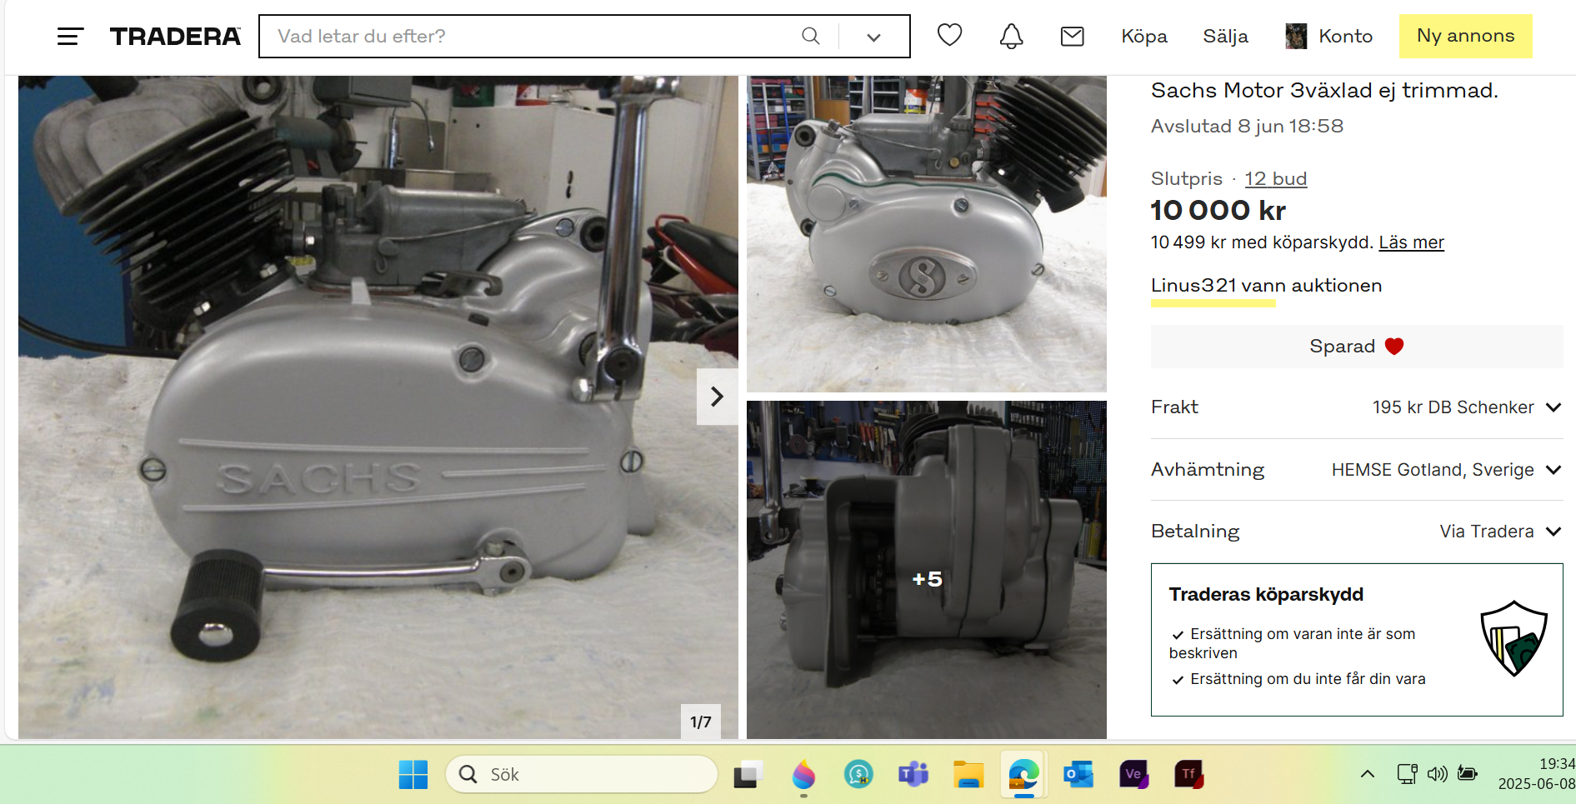Expand the Avhämtning pickup details
Image resolution: width=1576 pixels, height=804 pixels.
coord(1553,470)
